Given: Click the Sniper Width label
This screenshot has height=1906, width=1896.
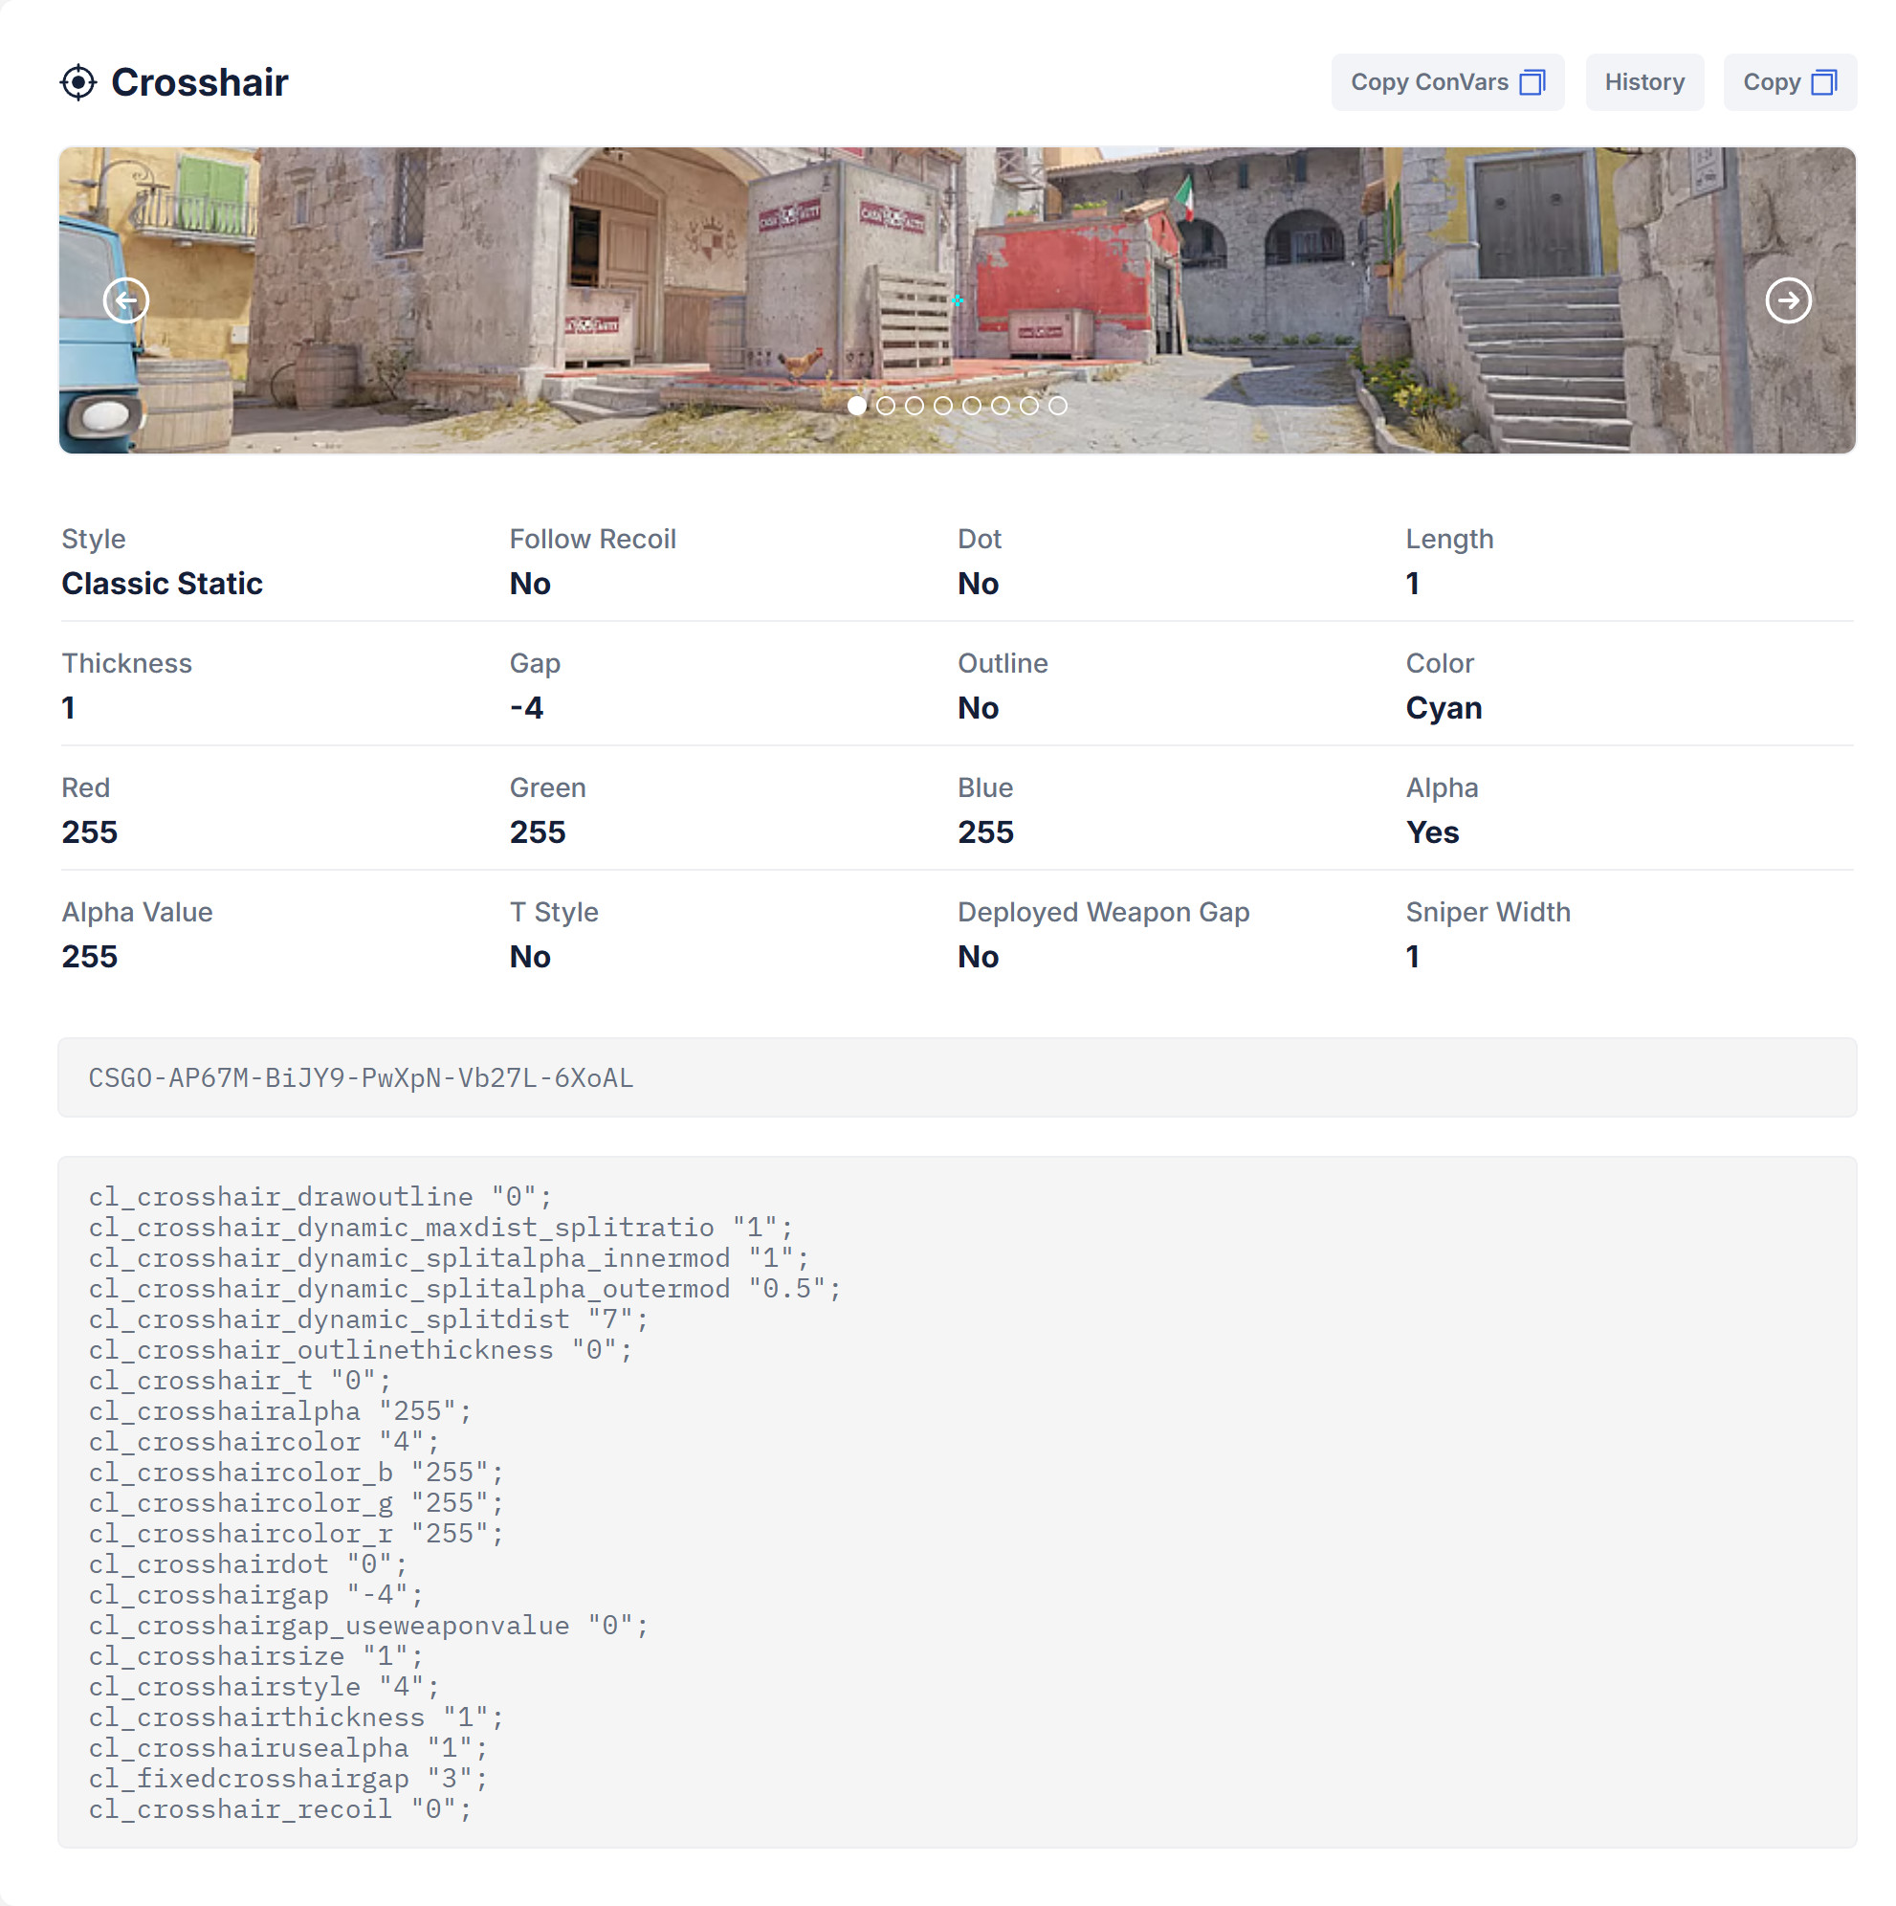Looking at the screenshot, I should point(1488,912).
